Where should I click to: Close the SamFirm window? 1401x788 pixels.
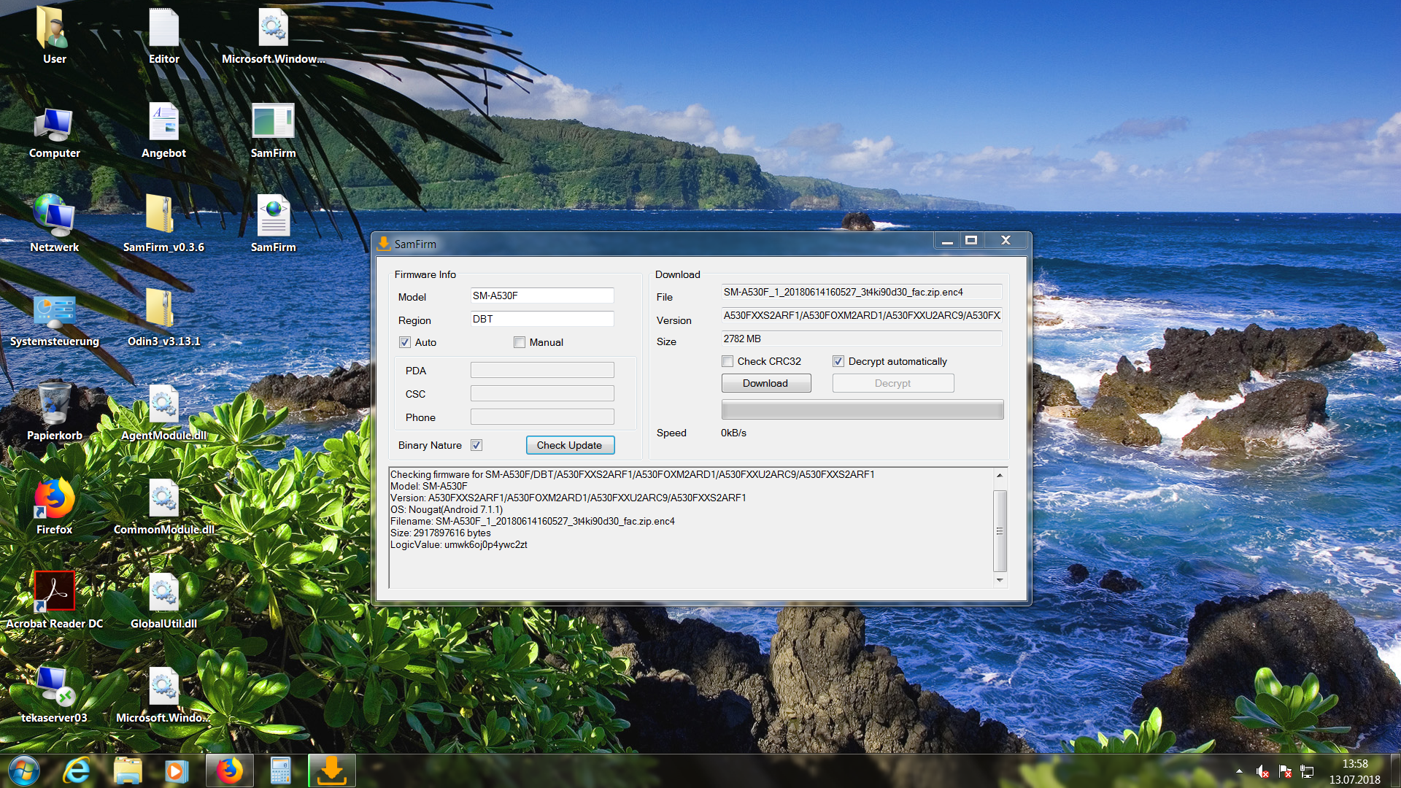pyautogui.click(x=1006, y=241)
